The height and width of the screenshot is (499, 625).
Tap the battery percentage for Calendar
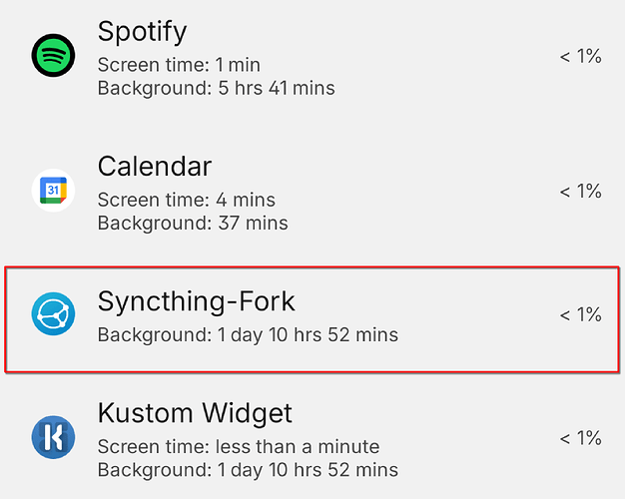(x=580, y=191)
